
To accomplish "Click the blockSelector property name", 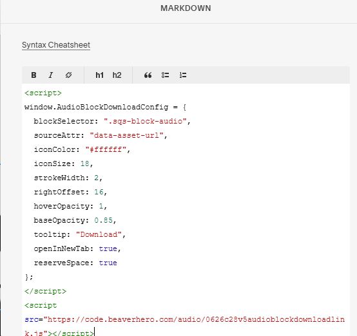I will coord(64,121).
